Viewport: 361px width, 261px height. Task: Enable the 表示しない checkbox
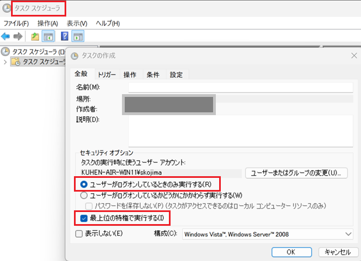79,234
